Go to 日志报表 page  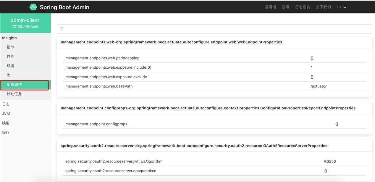(x=302, y=7)
